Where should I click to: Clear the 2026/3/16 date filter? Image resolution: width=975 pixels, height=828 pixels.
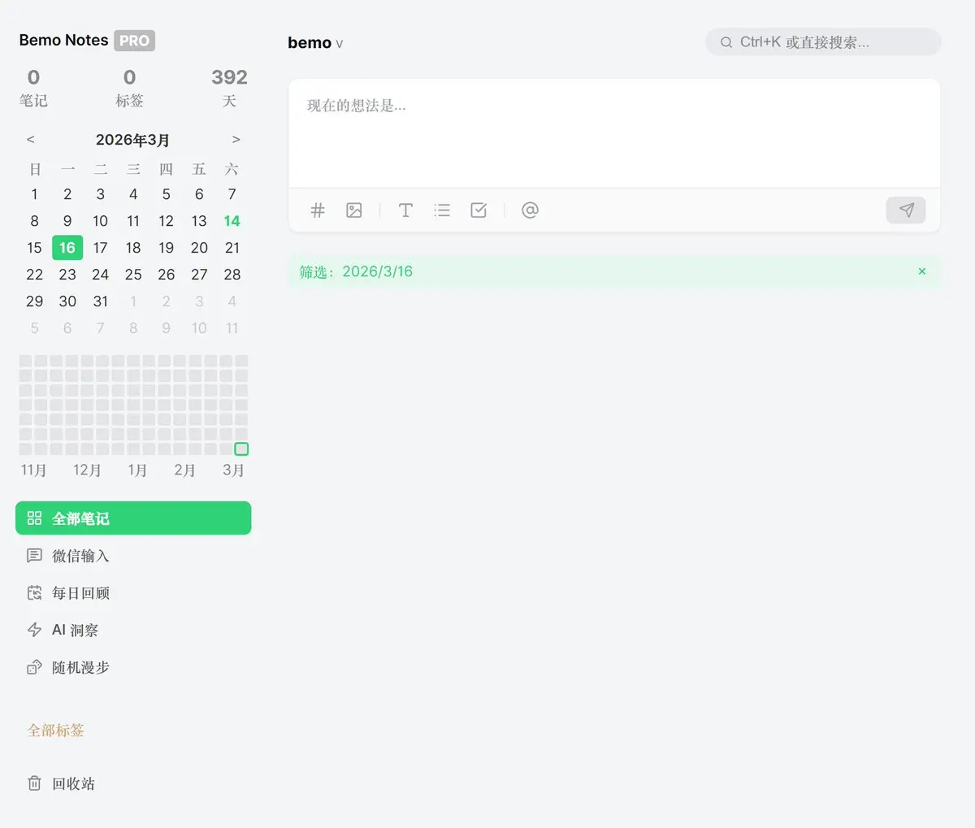coord(922,271)
